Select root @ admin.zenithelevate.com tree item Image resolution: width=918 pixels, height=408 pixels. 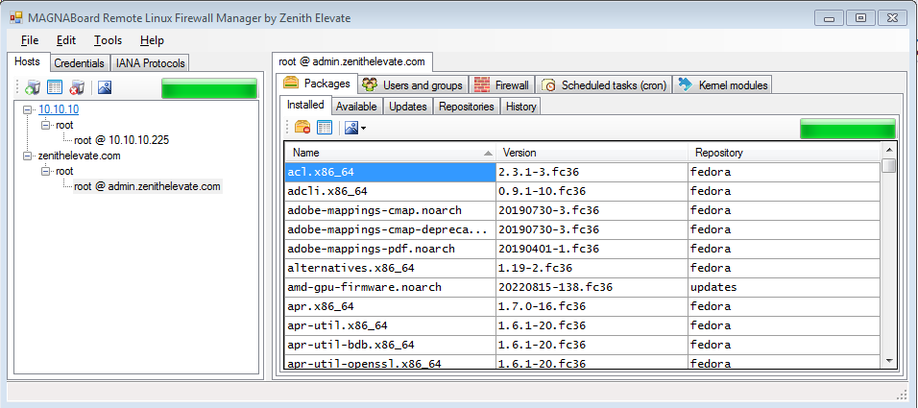click(x=147, y=187)
